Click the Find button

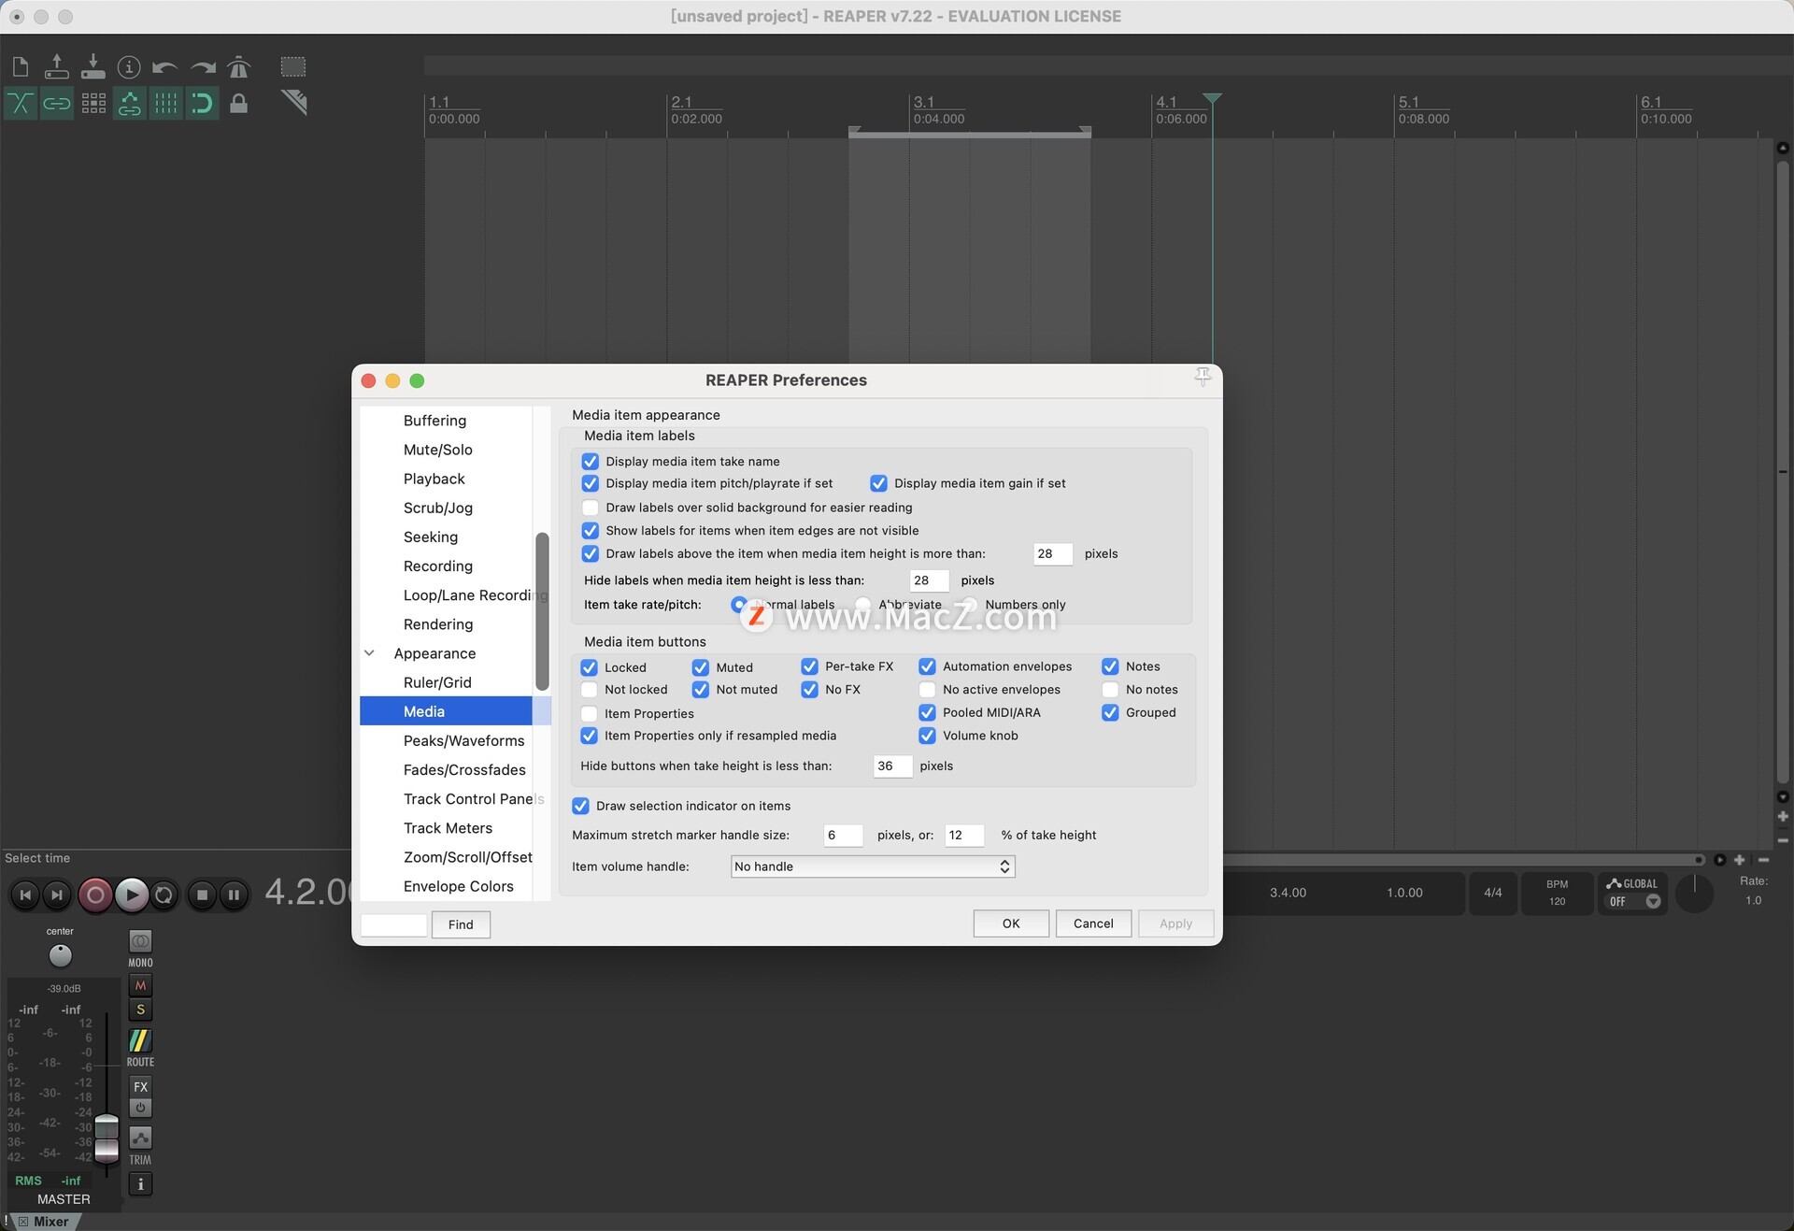(x=461, y=924)
